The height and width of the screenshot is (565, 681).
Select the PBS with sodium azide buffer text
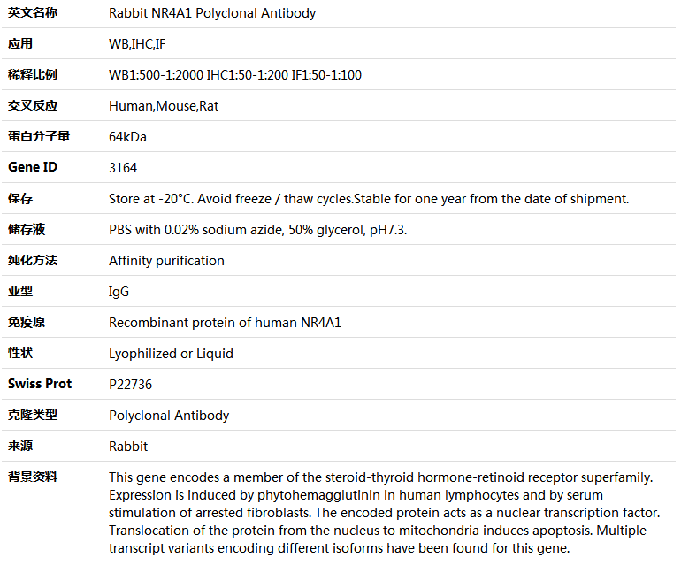(258, 230)
